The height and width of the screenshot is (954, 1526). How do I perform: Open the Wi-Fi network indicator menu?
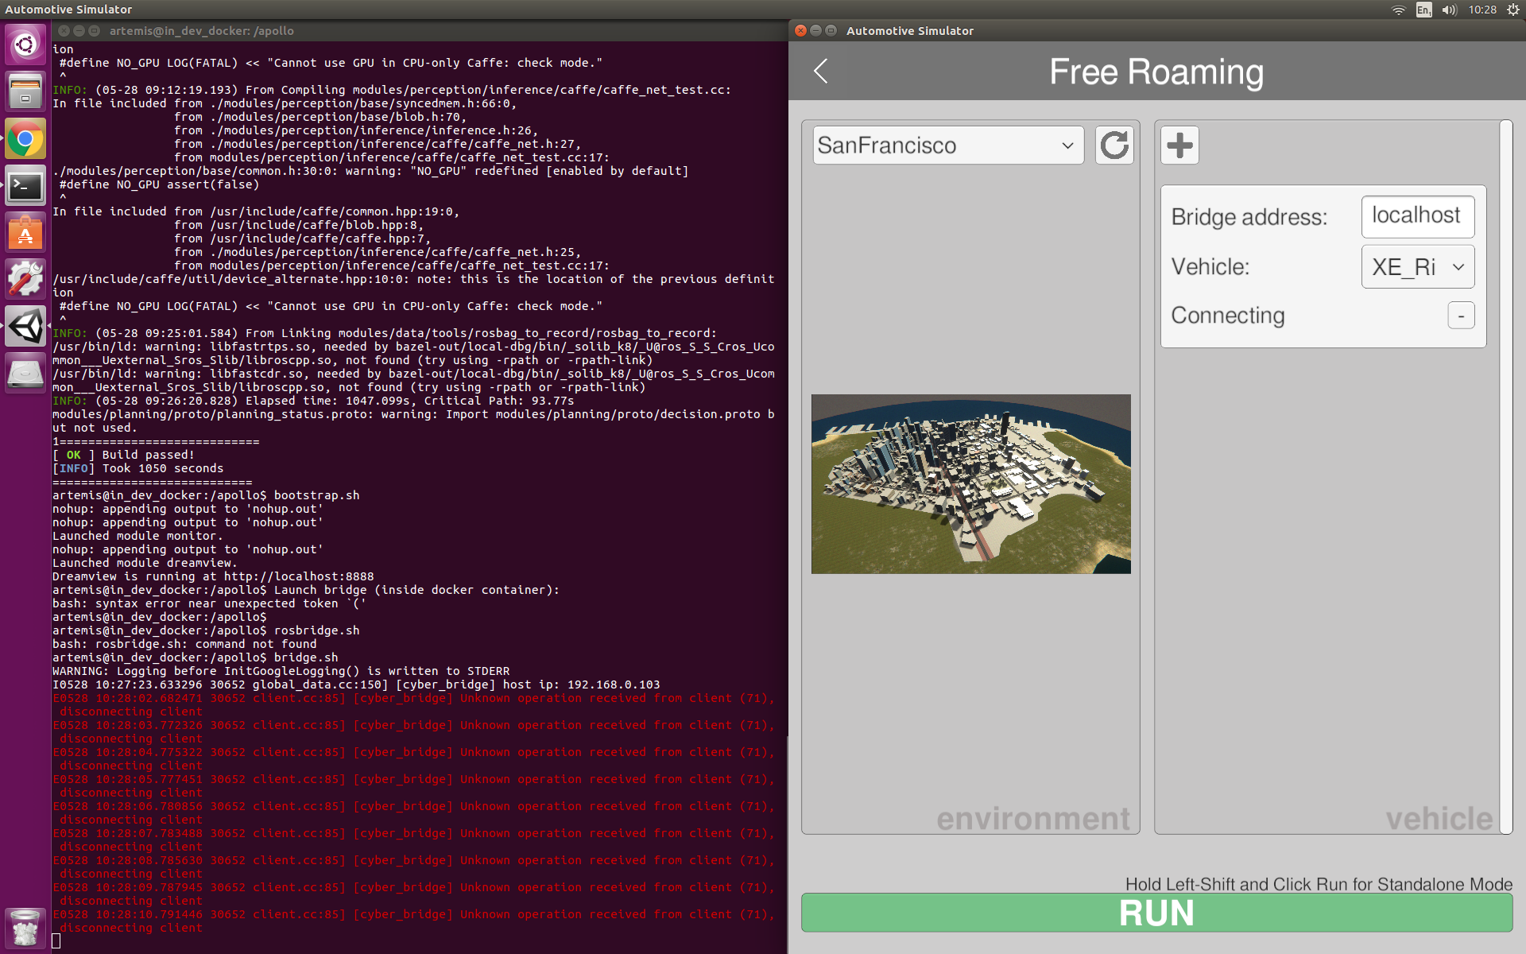(x=1398, y=10)
